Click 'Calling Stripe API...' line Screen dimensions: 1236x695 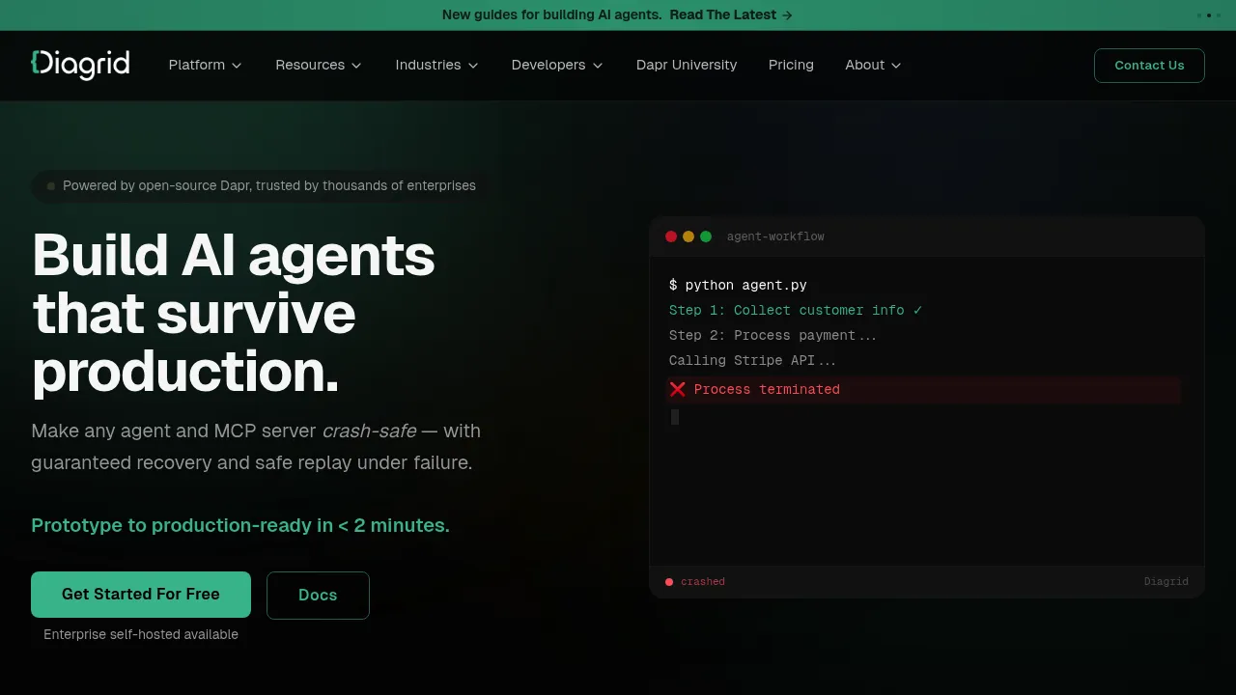[753, 360]
